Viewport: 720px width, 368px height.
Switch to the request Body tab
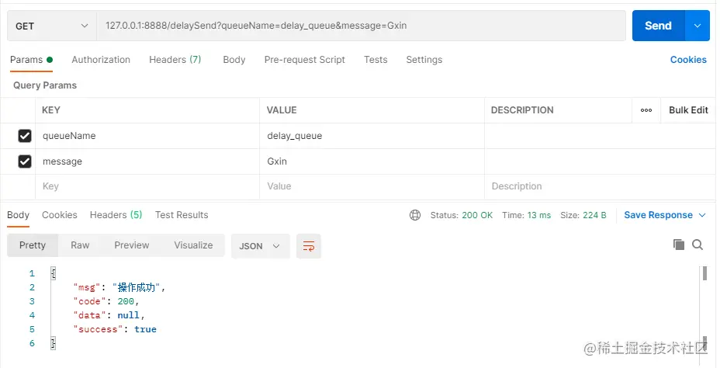tap(234, 60)
